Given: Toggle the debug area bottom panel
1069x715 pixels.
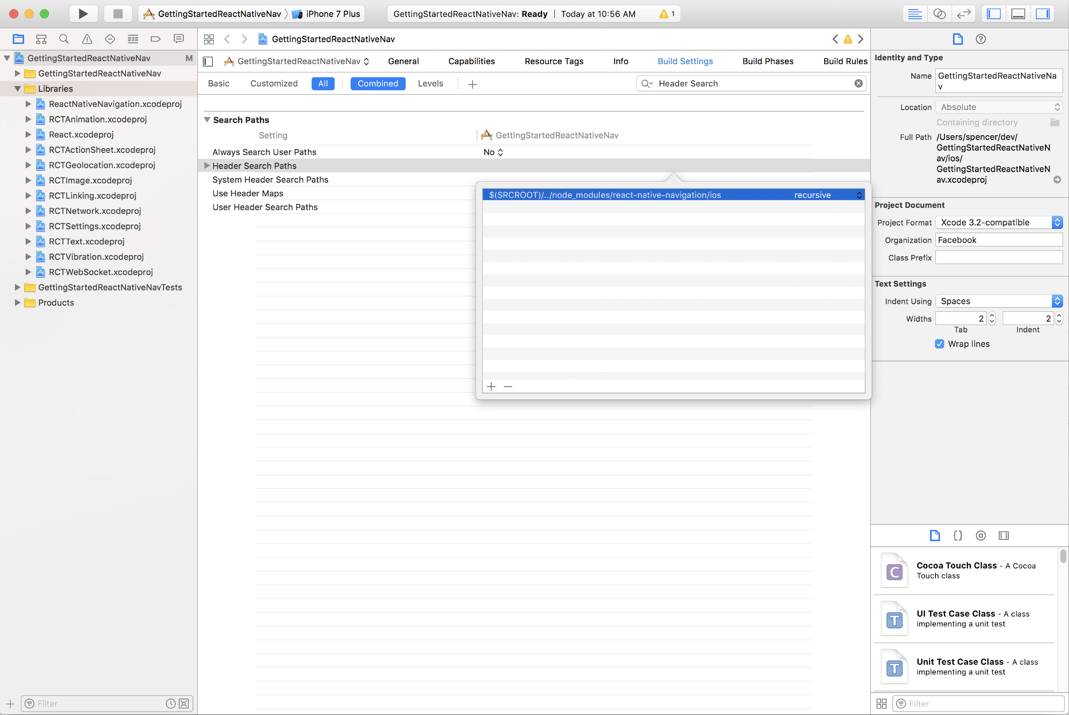Looking at the screenshot, I should [1018, 14].
